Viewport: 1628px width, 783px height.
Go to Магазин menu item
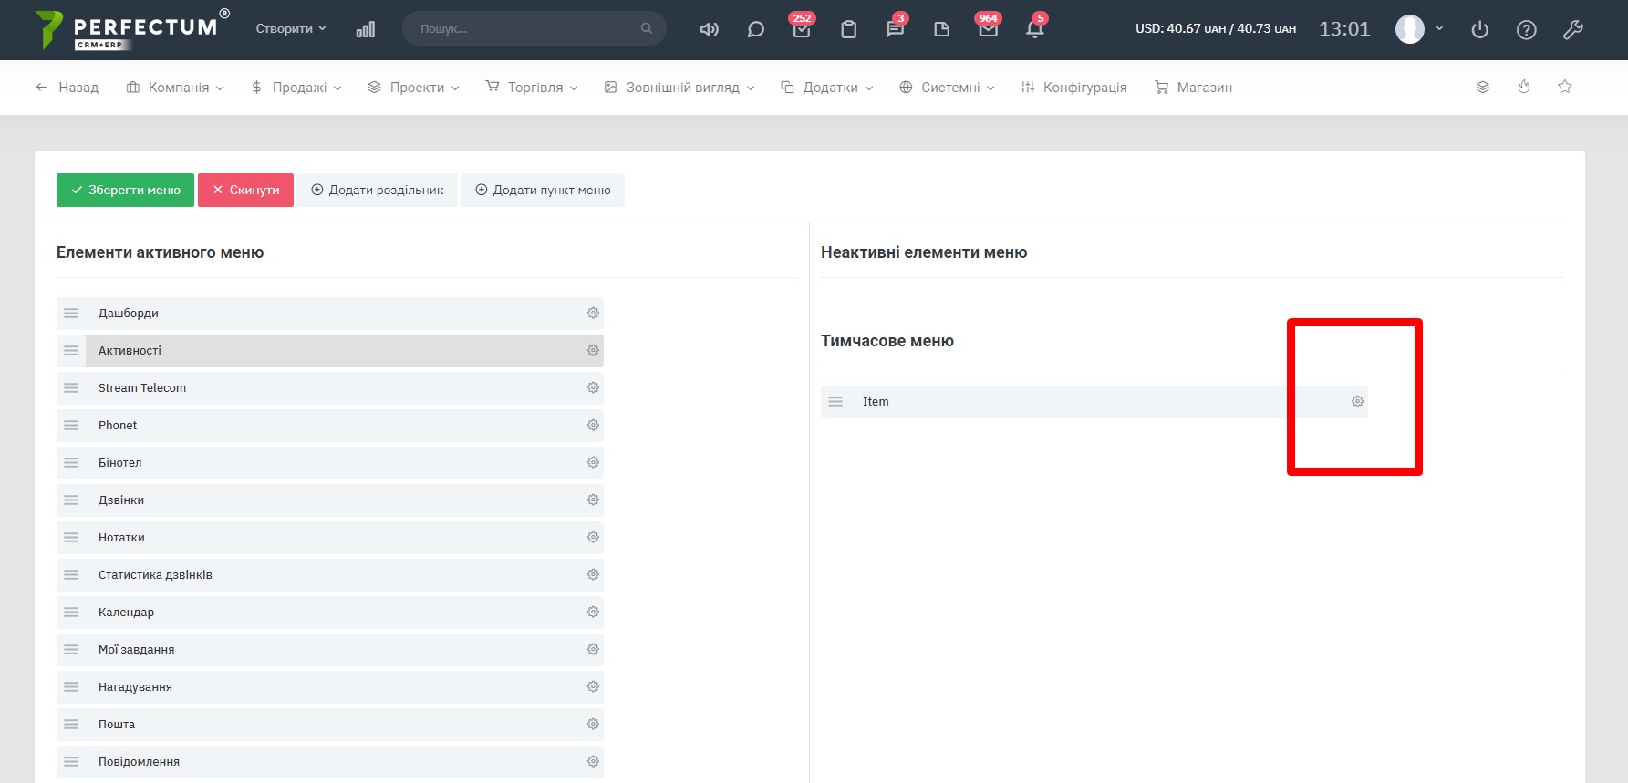point(1193,88)
